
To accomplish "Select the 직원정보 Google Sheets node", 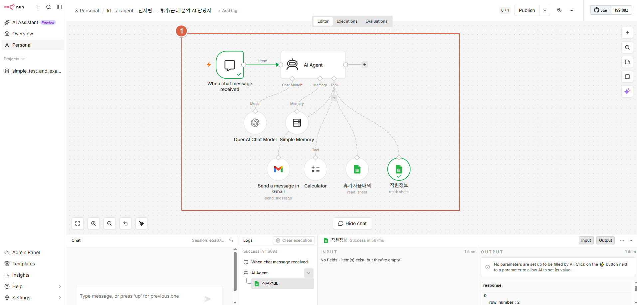I will (x=399, y=169).
